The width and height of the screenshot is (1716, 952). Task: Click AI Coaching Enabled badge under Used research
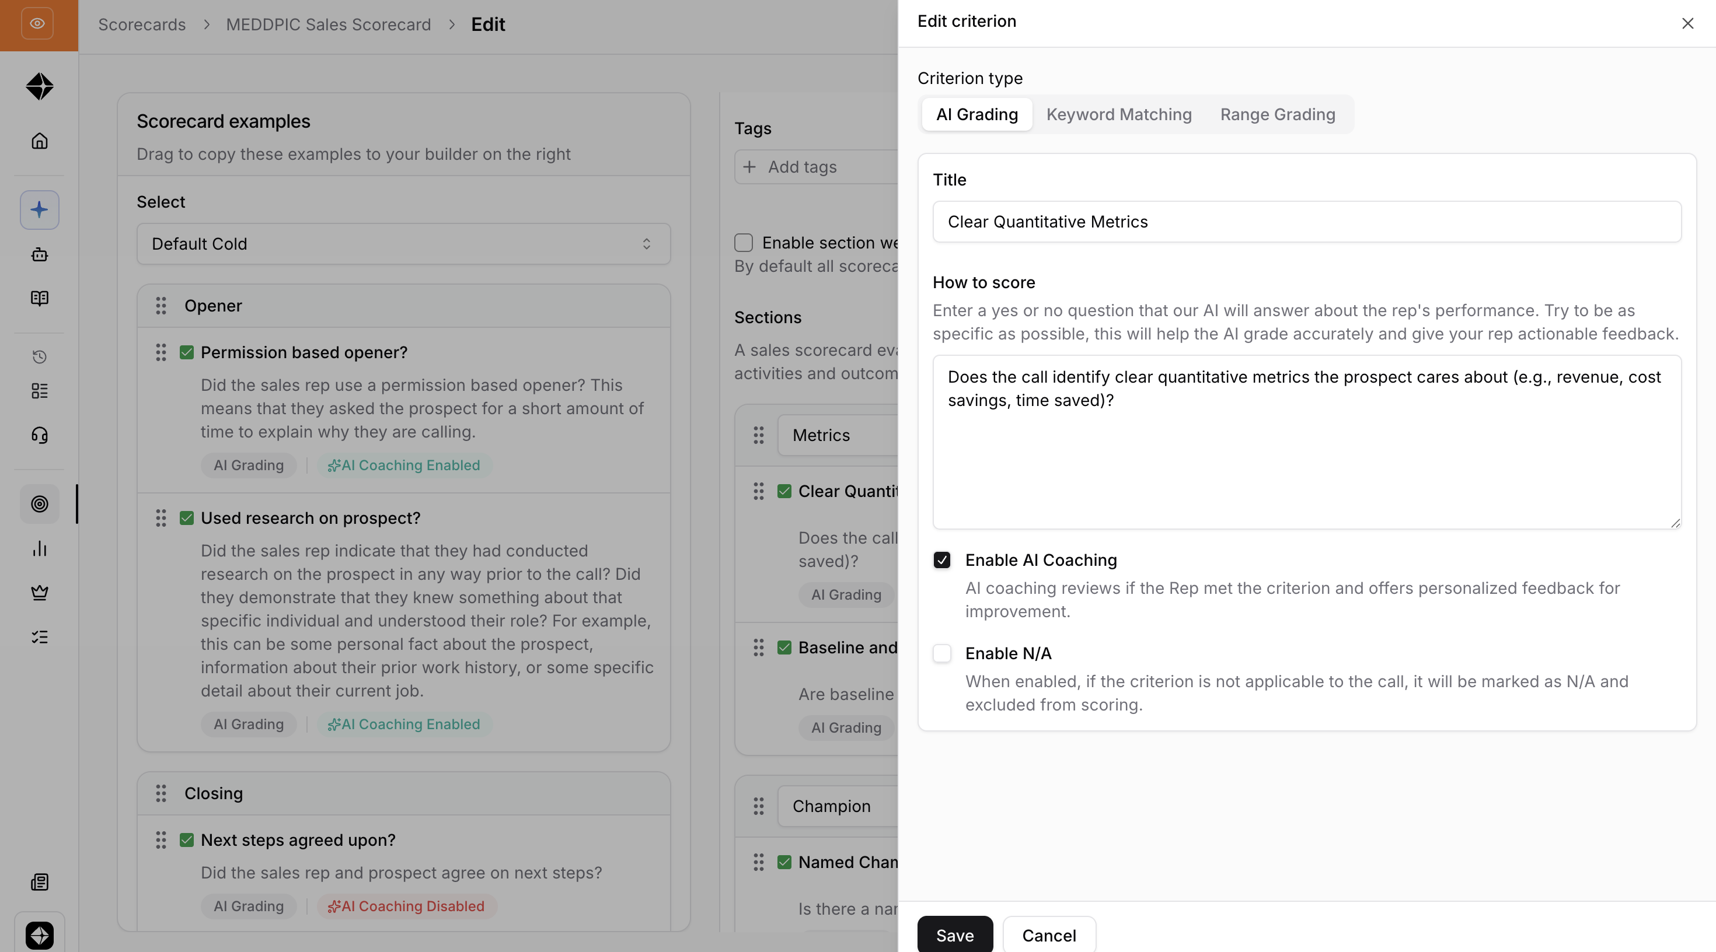coord(404,724)
